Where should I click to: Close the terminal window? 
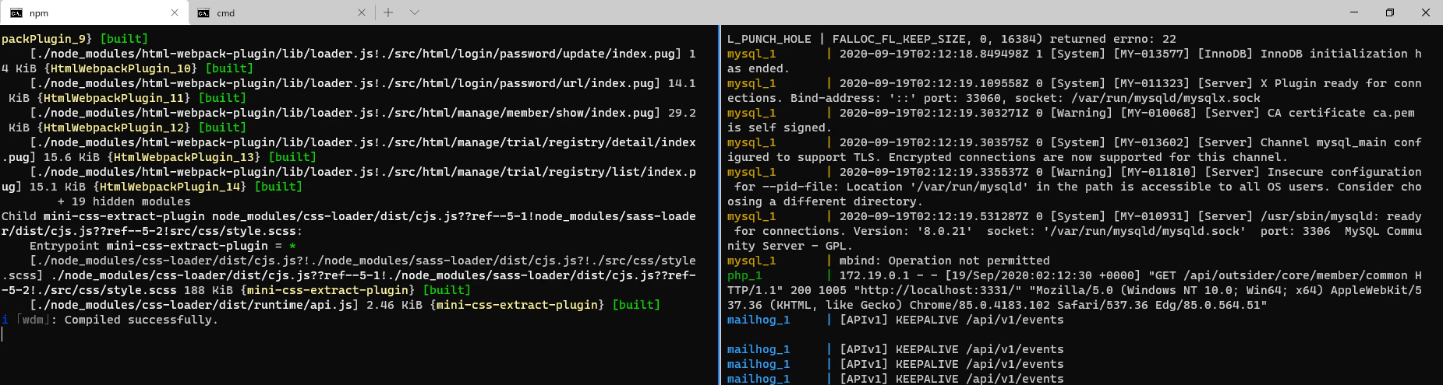tap(1426, 12)
